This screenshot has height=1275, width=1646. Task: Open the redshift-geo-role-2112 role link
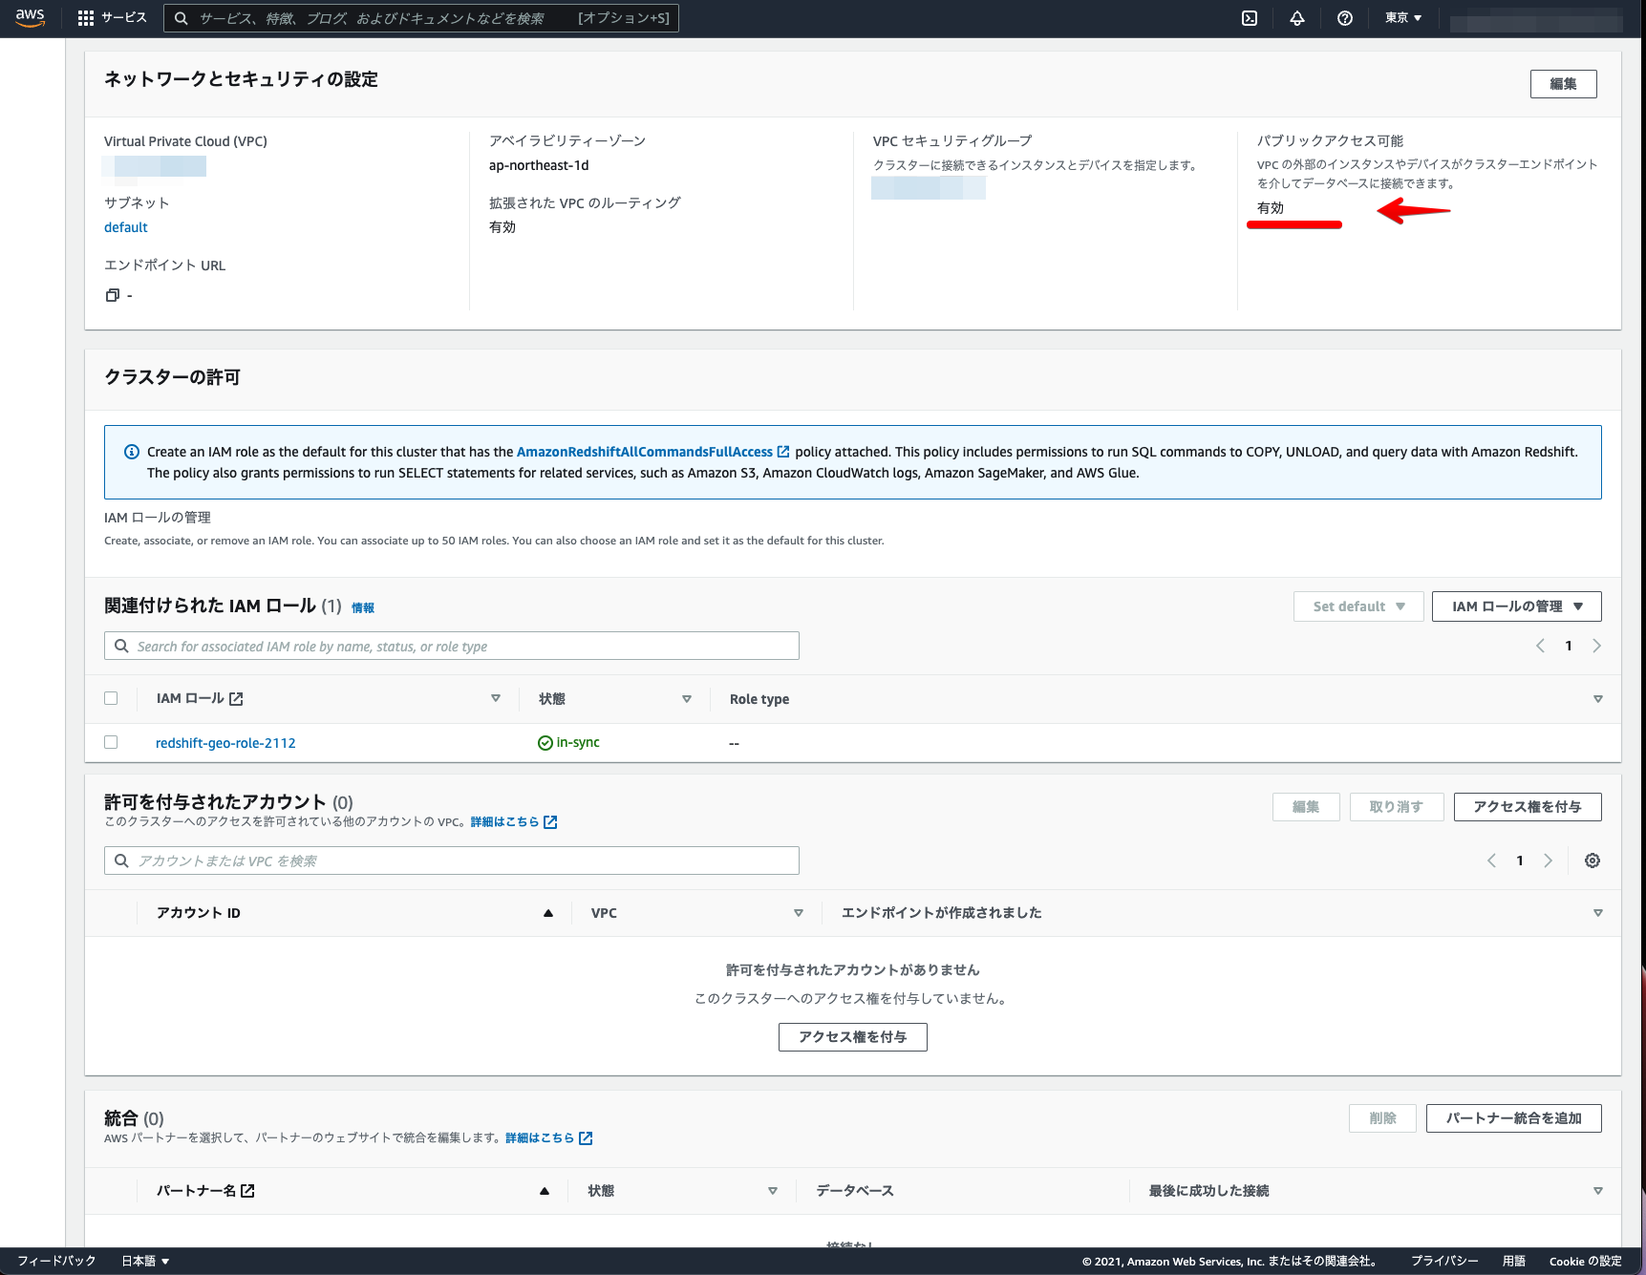pos(225,742)
